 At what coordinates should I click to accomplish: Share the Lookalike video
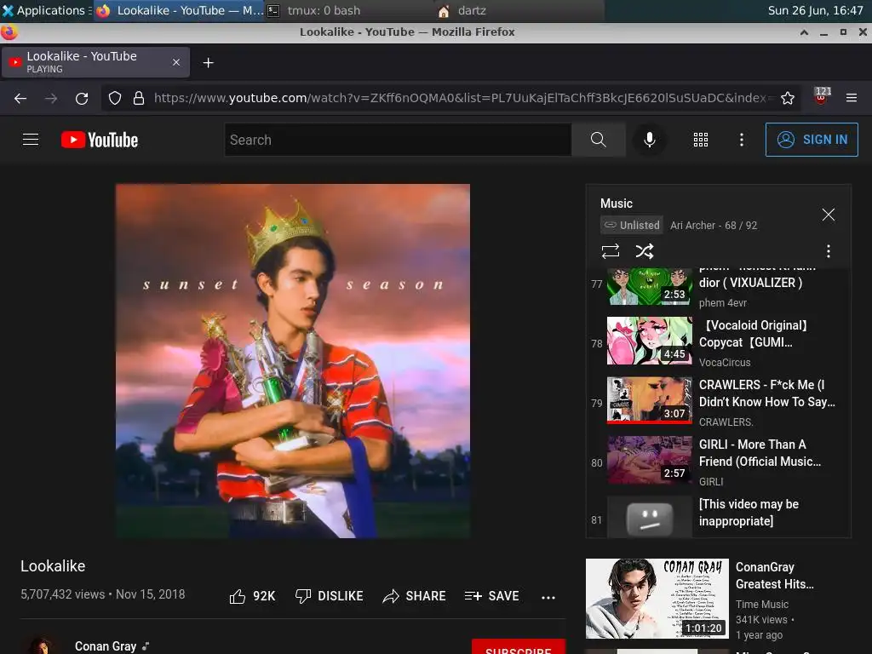[415, 596]
